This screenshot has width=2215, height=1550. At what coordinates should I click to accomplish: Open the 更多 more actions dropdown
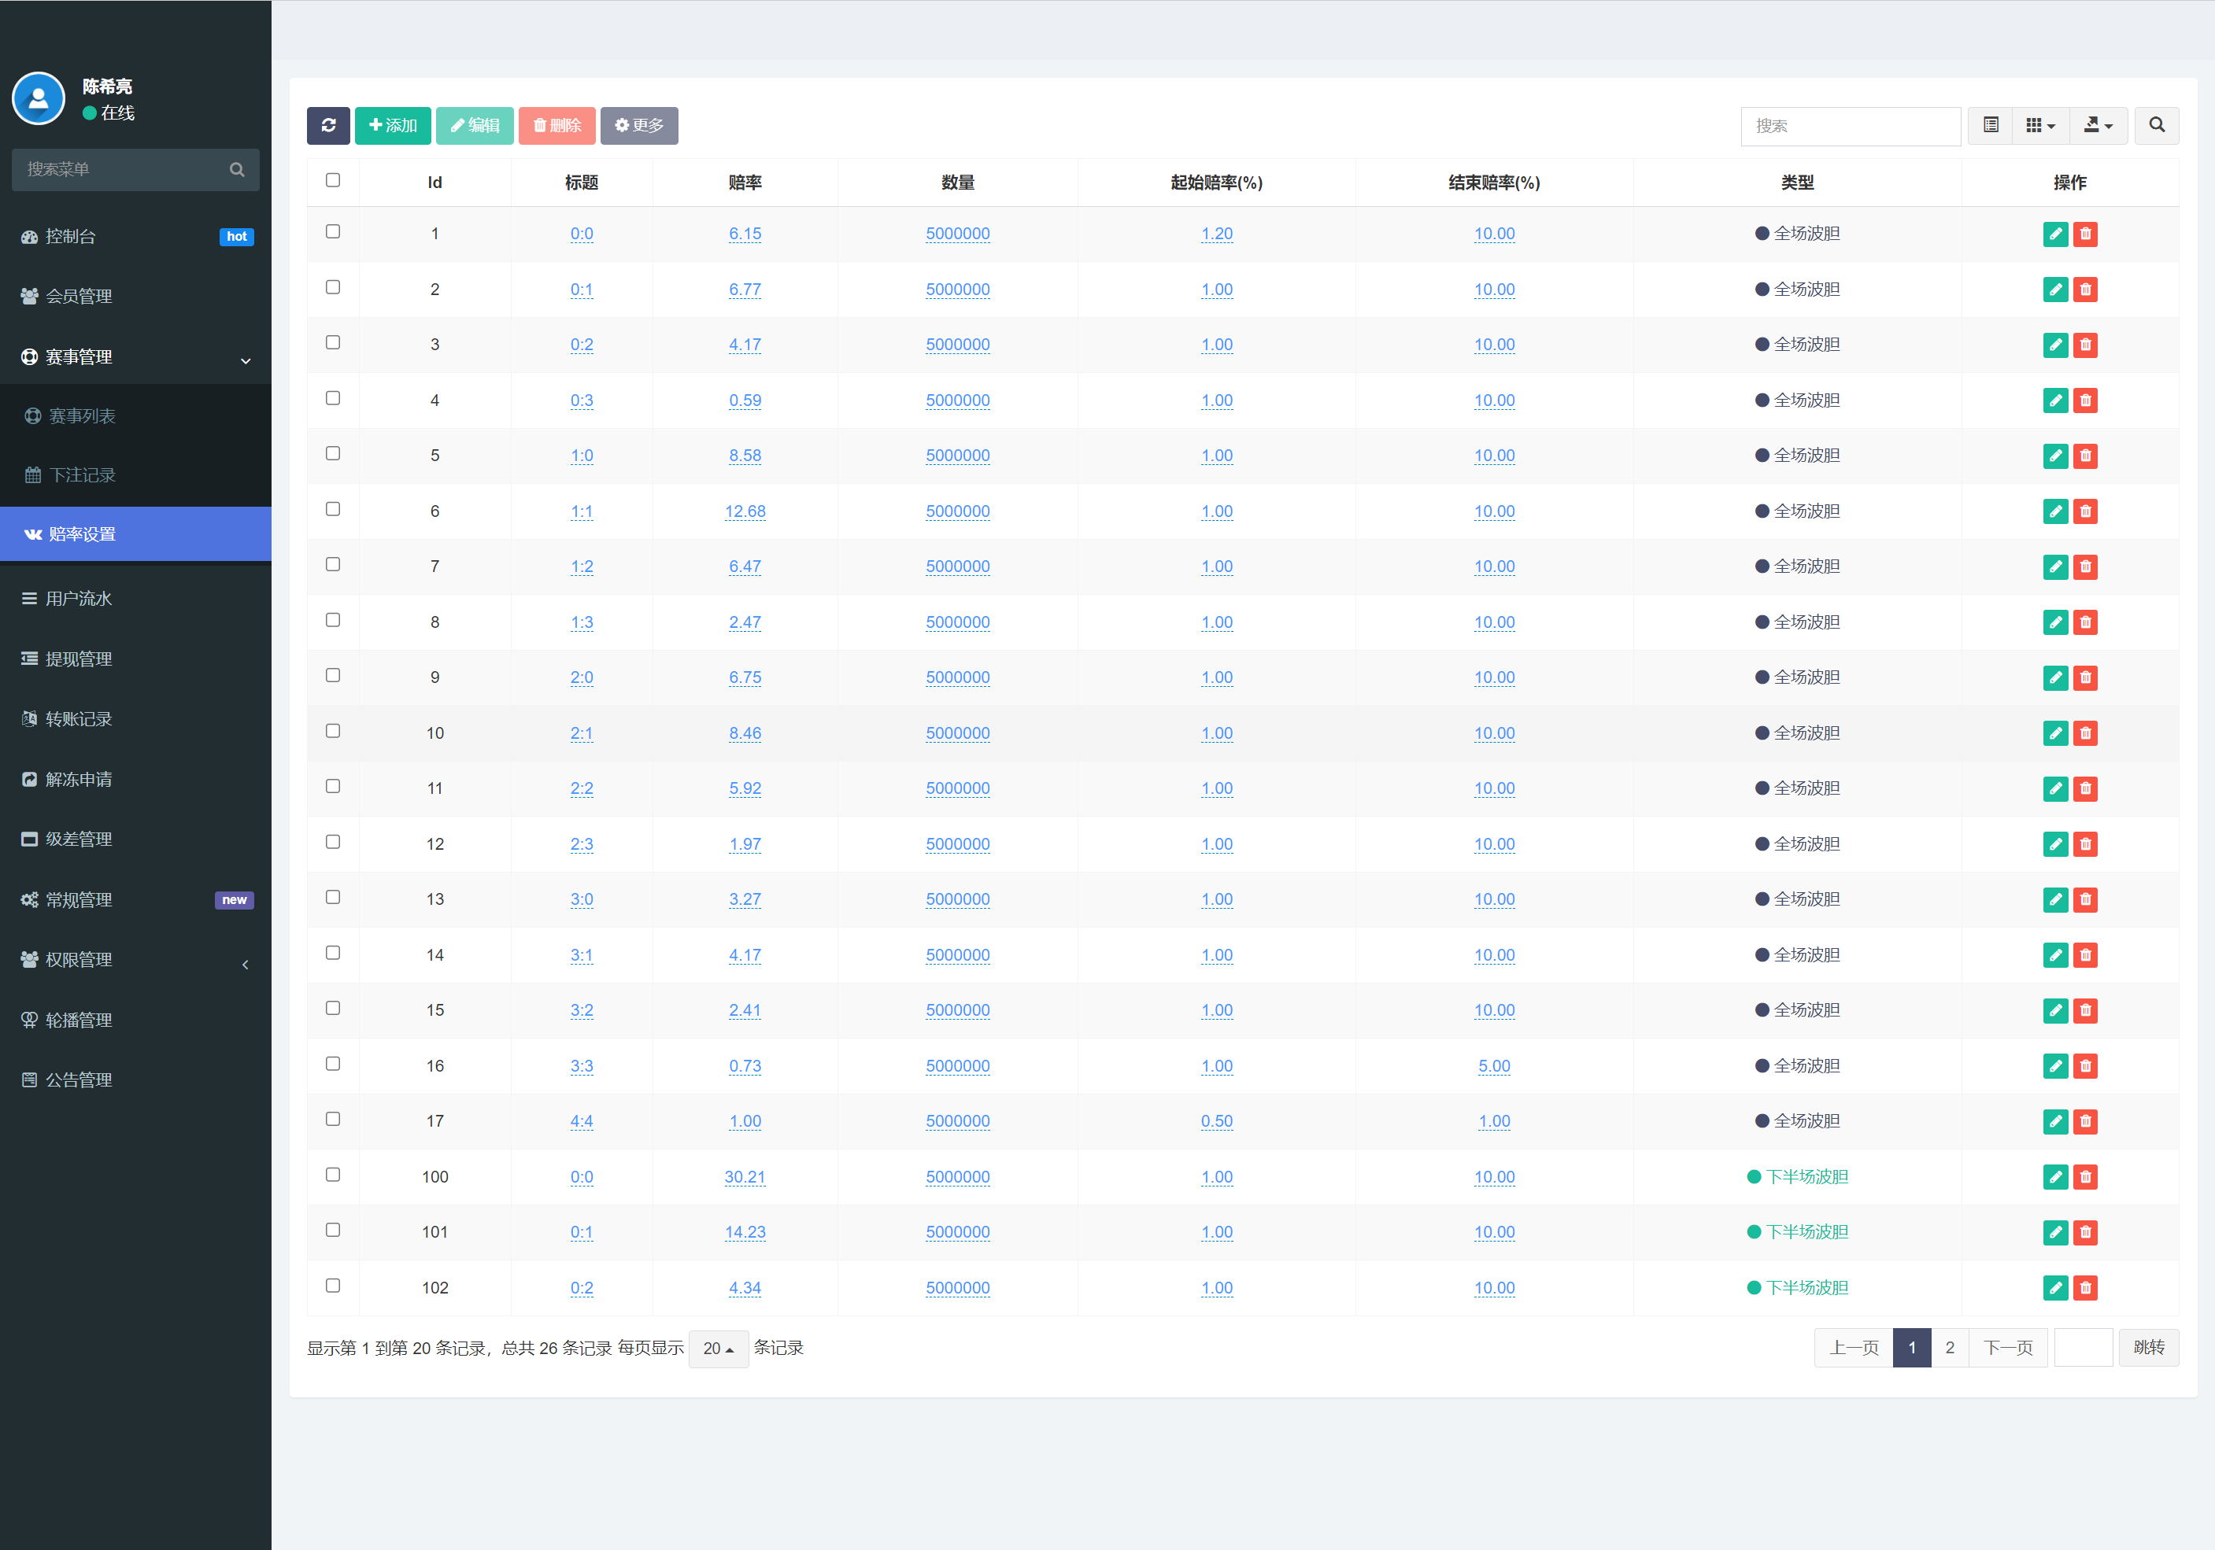(638, 125)
